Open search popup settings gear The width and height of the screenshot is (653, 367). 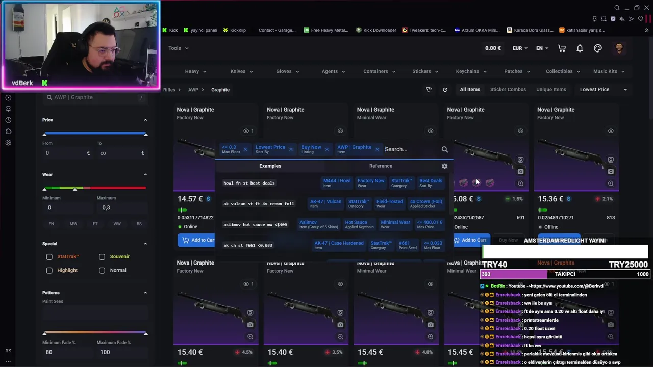coord(444,166)
